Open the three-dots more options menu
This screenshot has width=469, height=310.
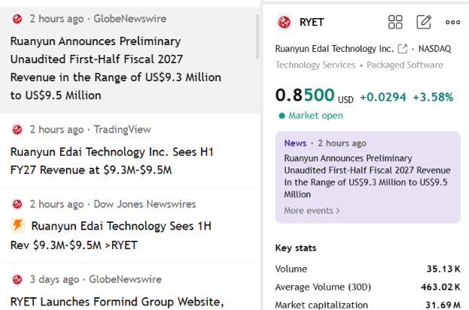point(452,22)
